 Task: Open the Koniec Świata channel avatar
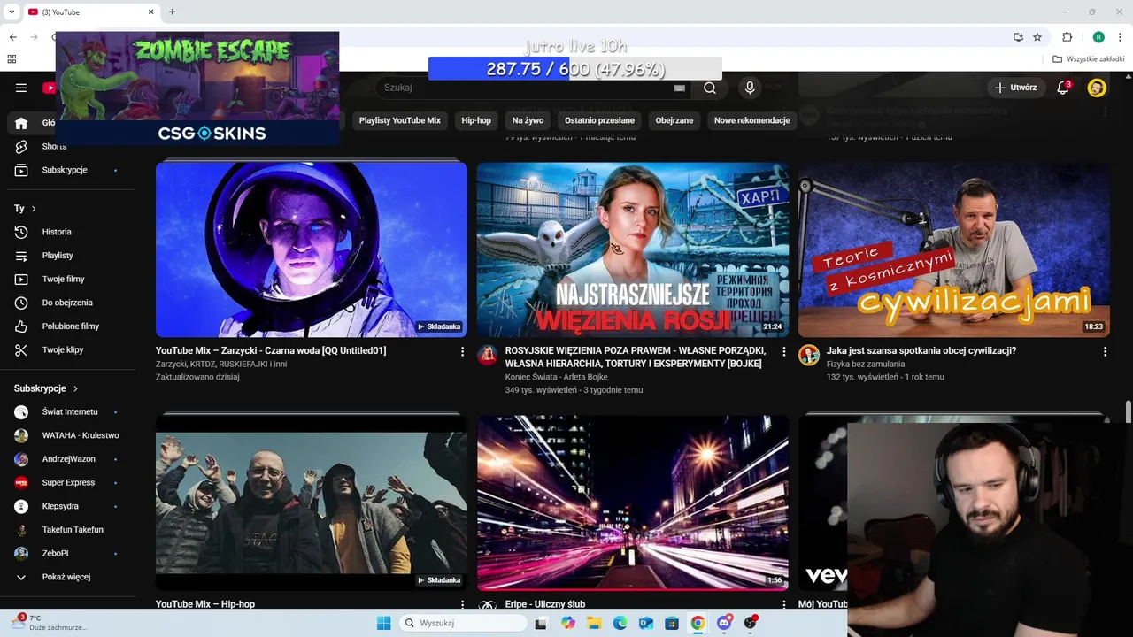[488, 356]
